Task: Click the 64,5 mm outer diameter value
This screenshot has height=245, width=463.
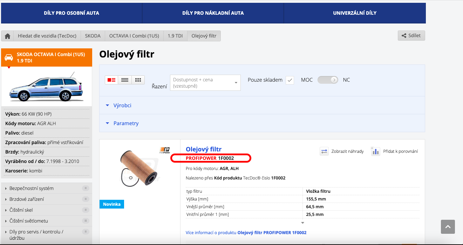Action: click(315, 207)
